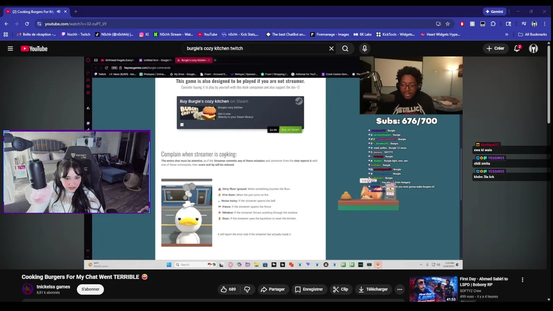
Task: Click the red extension icon in toolbar
Action: pyautogui.click(x=462, y=24)
